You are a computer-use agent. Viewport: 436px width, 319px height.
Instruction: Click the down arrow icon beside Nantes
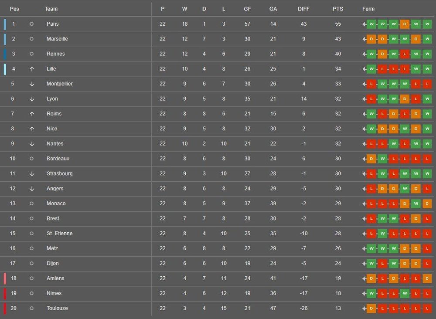coord(31,144)
